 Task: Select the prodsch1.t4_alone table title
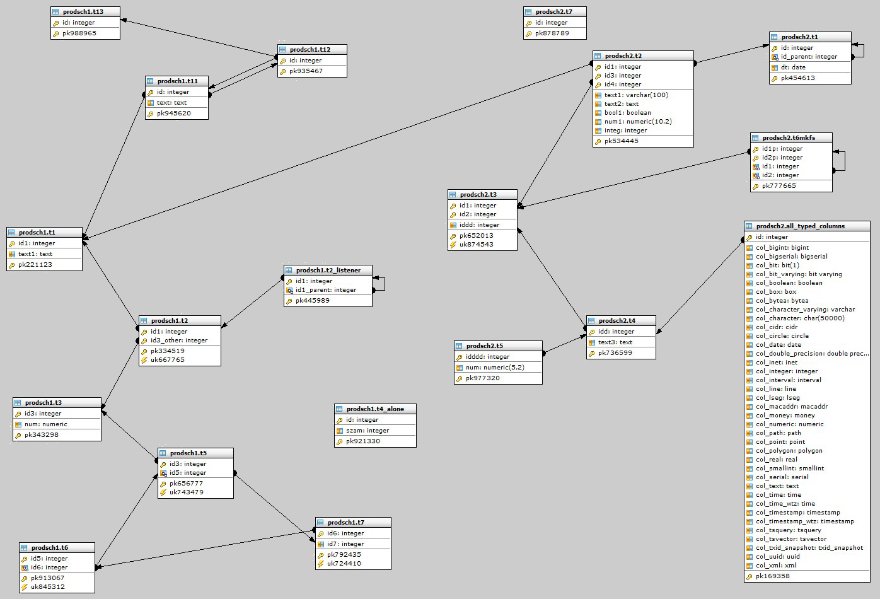(x=375, y=409)
